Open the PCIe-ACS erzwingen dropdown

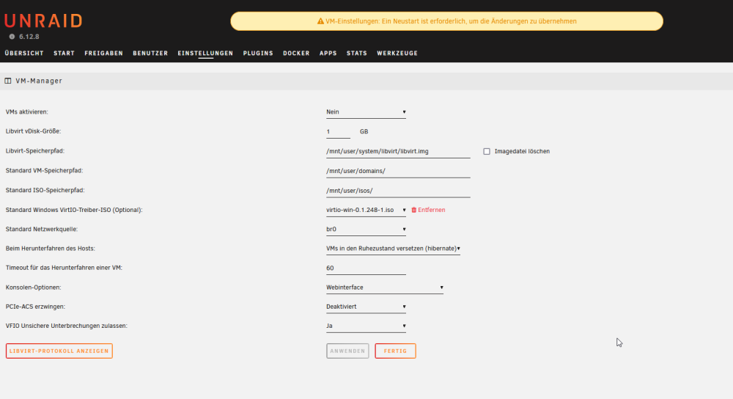coord(366,307)
